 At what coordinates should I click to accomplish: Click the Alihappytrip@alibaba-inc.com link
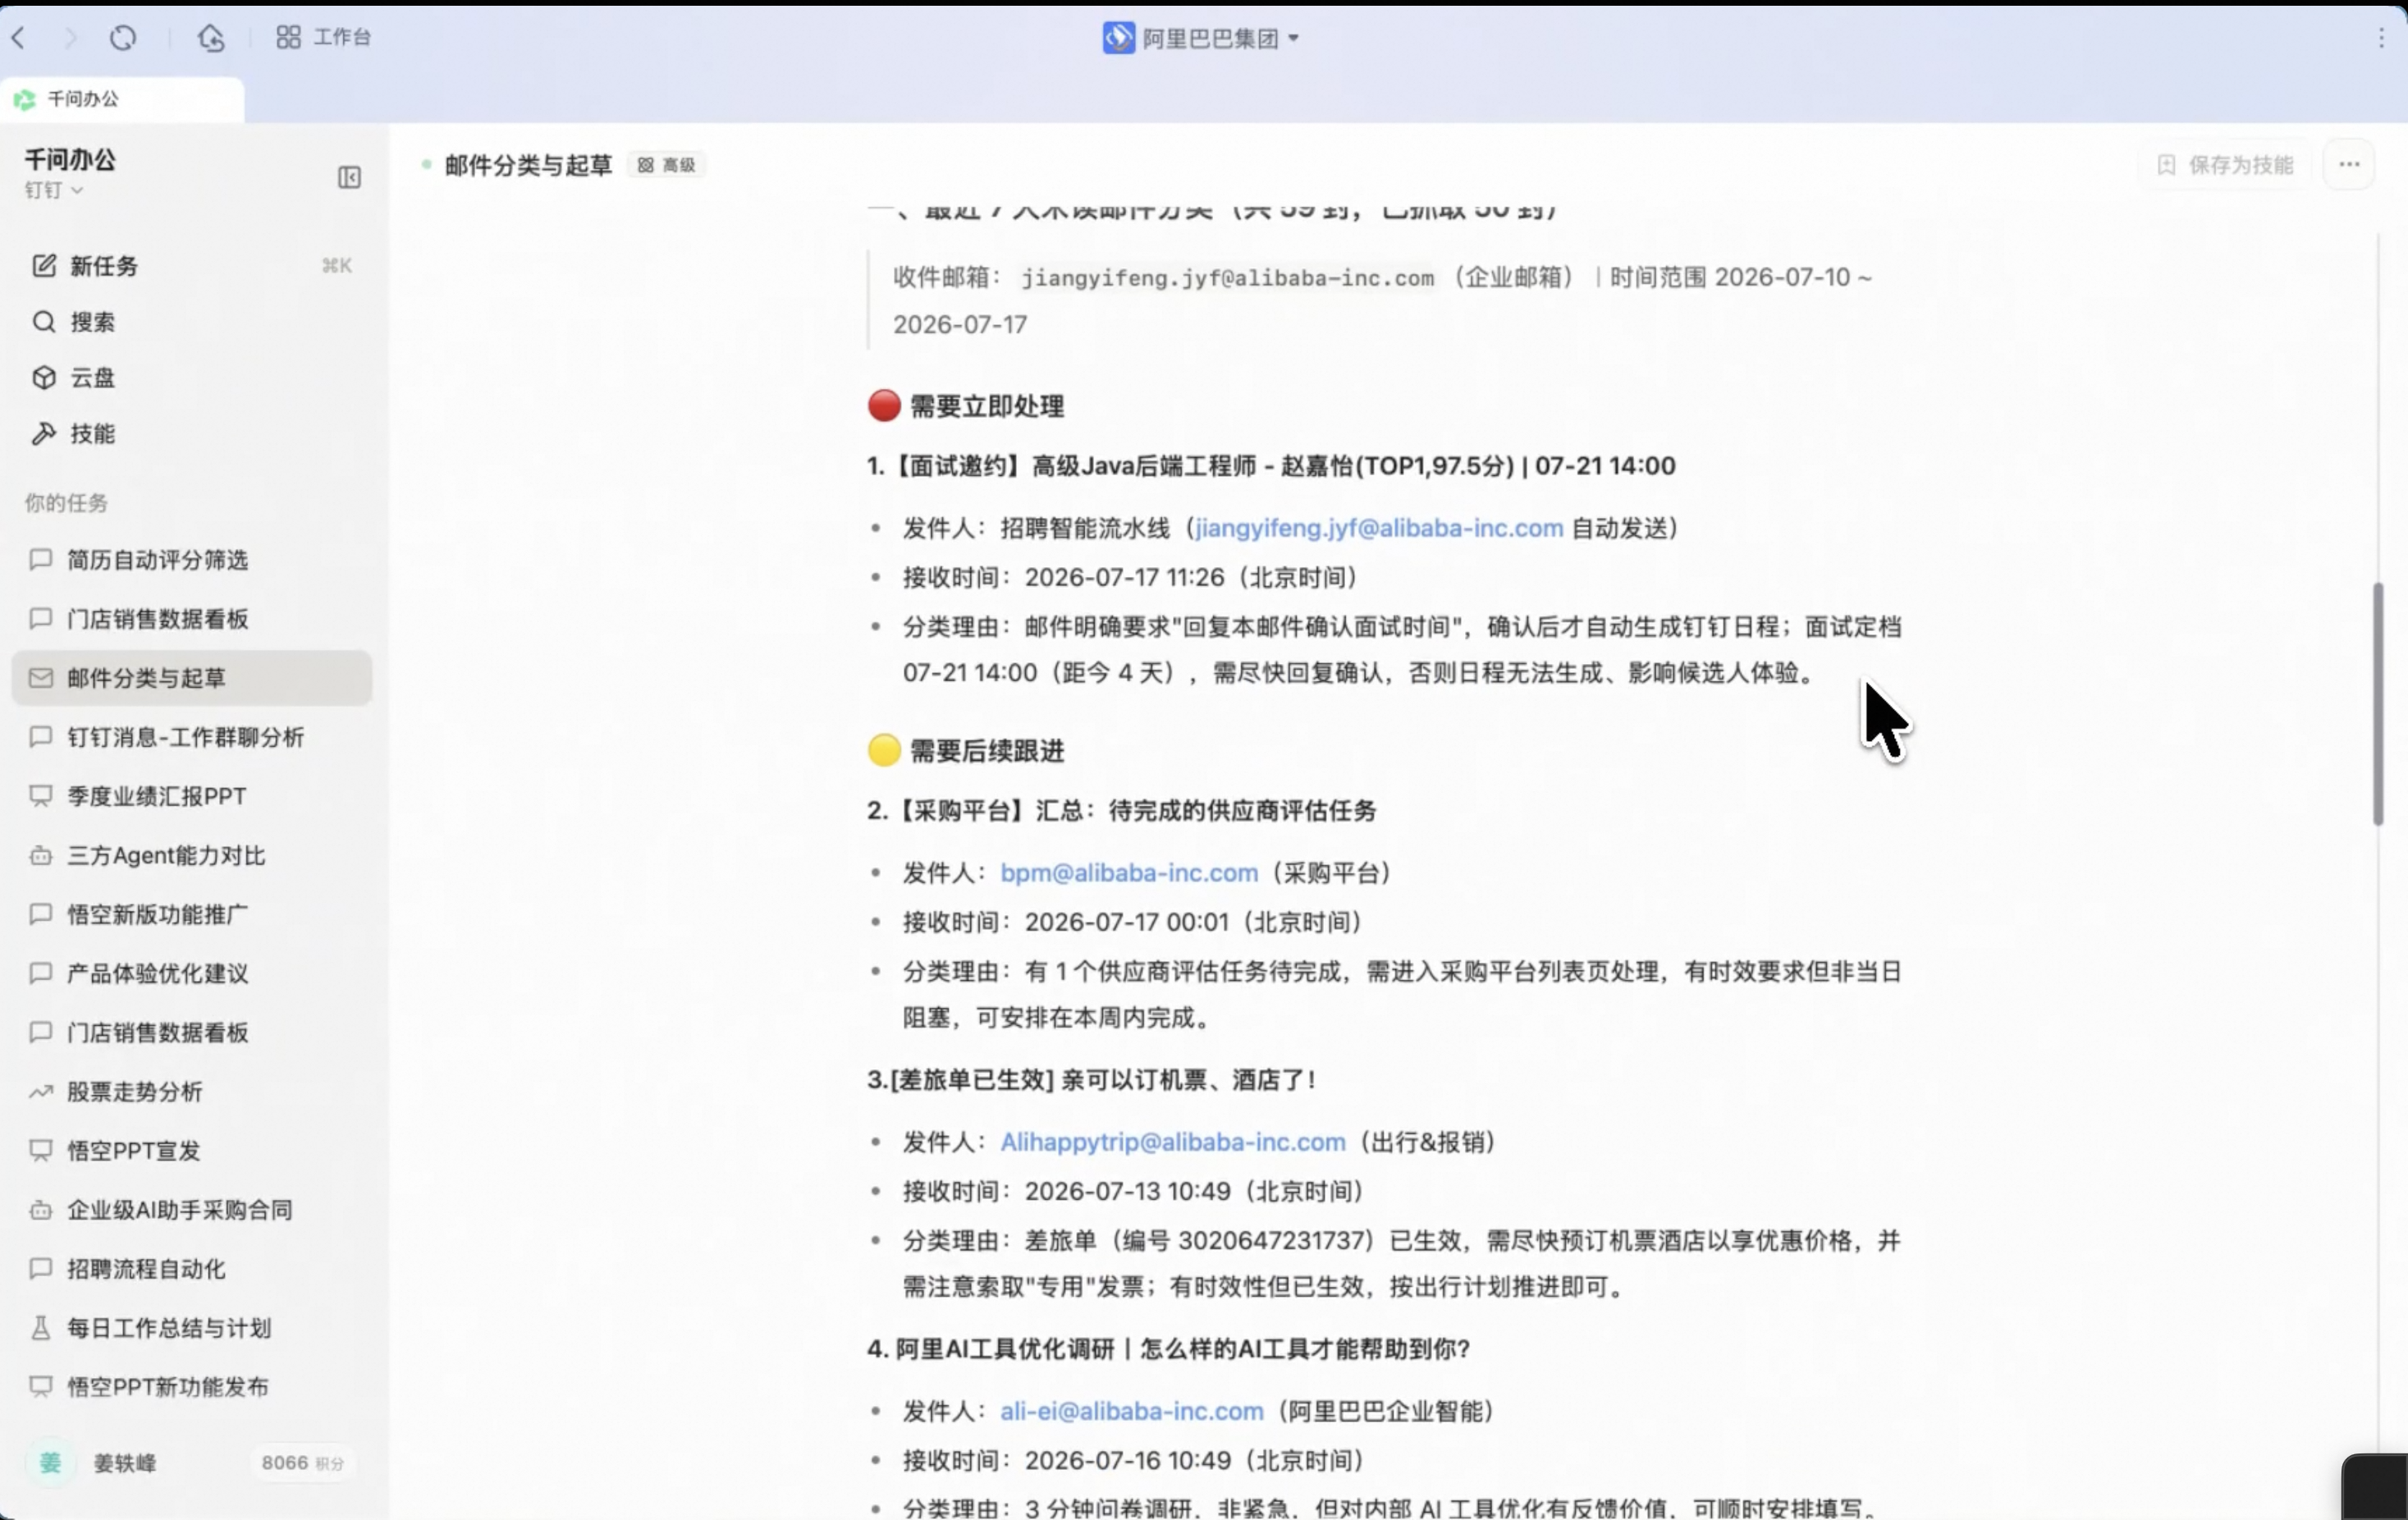point(1173,1141)
